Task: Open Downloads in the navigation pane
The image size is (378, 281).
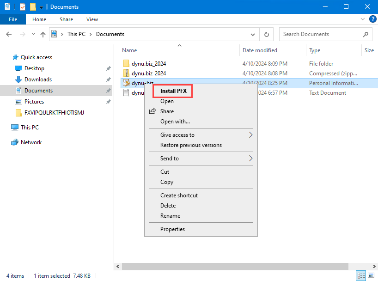Action: point(38,79)
